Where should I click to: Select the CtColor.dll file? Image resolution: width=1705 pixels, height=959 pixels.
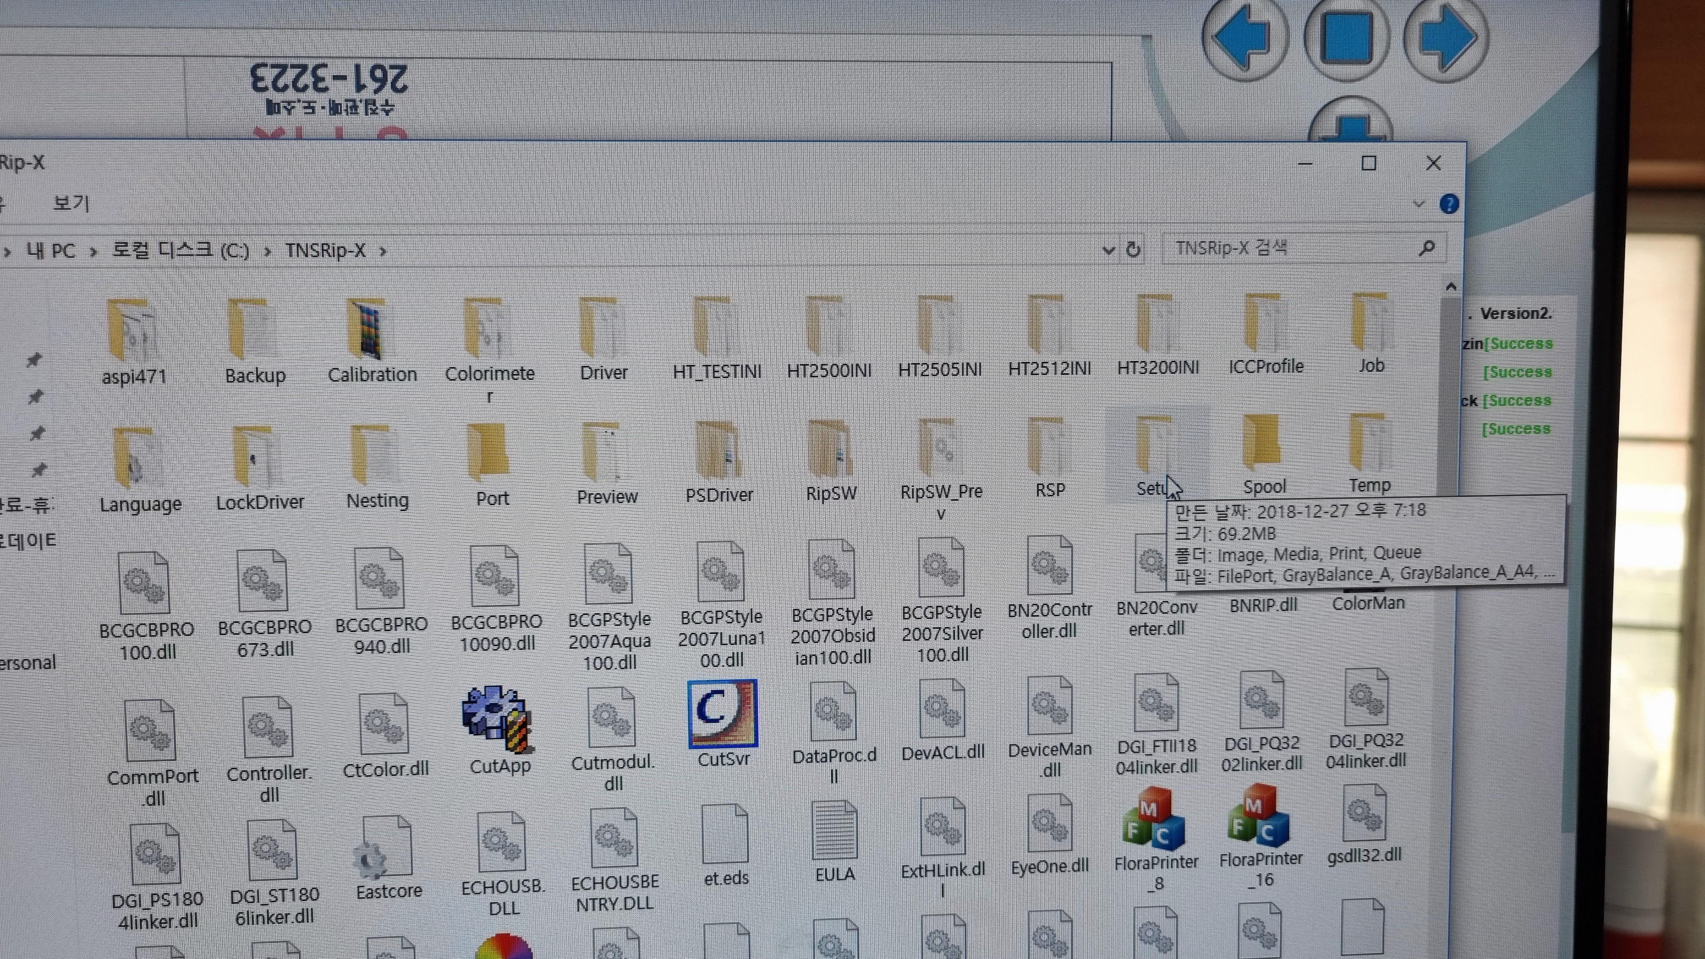click(385, 736)
